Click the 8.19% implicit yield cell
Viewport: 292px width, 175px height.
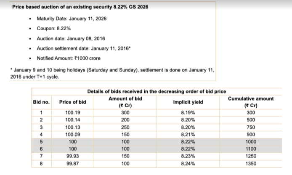186,113
